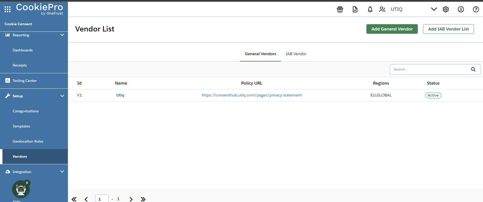This screenshot has height=202, width=483.
Task: Click the vendor search input field
Action: 429,69
